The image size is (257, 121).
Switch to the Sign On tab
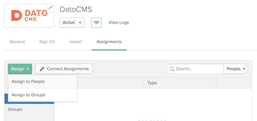point(47,42)
